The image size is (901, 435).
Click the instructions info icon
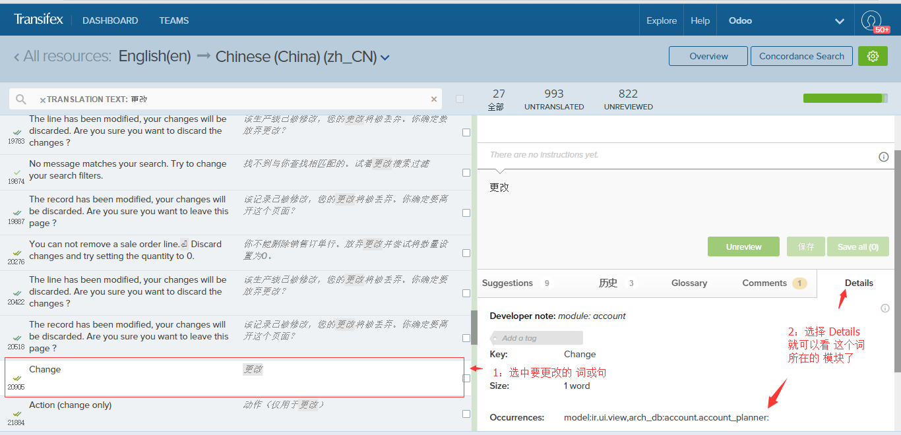(x=883, y=157)
